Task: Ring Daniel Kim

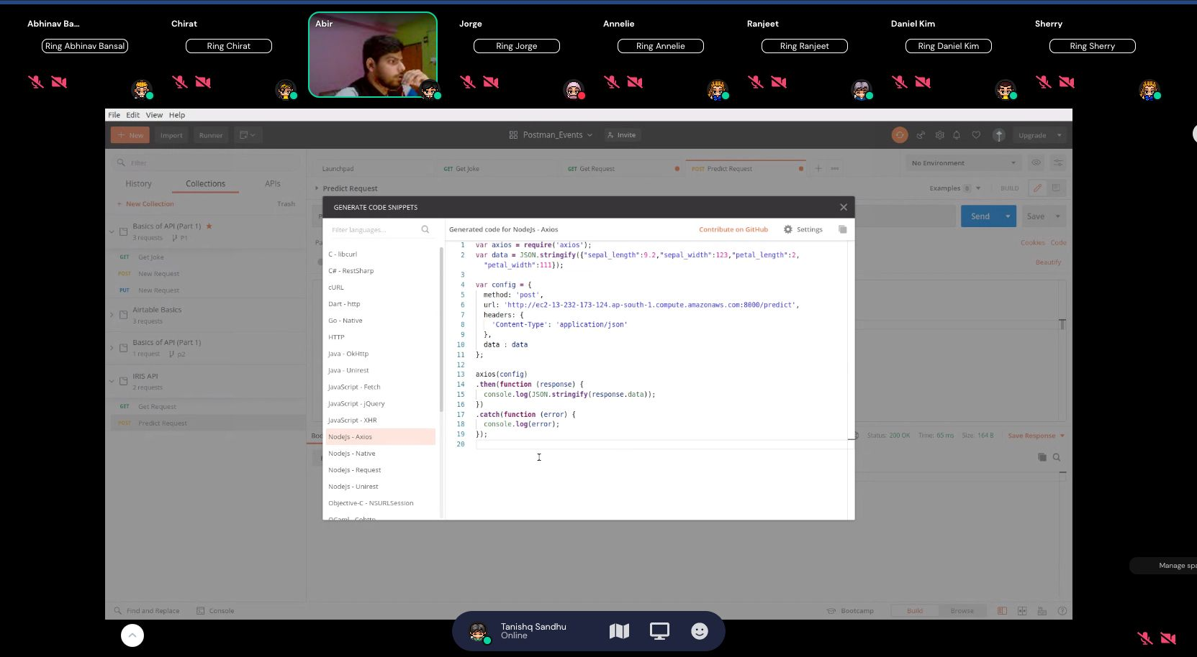Action: (x=949, y=46)
